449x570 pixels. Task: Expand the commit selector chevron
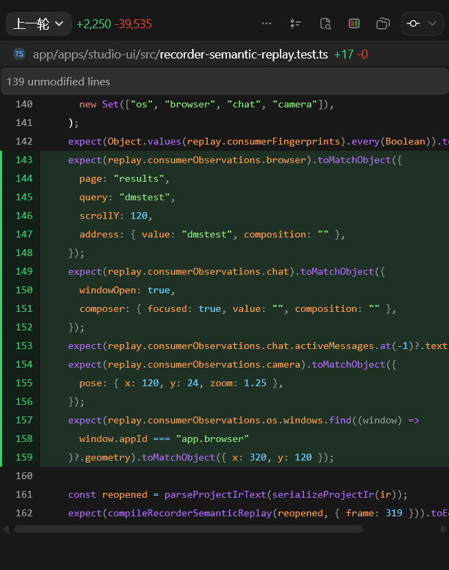(432, 23)
